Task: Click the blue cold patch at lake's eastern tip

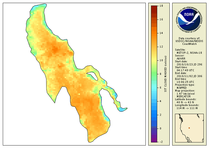Action: point(121,110)
